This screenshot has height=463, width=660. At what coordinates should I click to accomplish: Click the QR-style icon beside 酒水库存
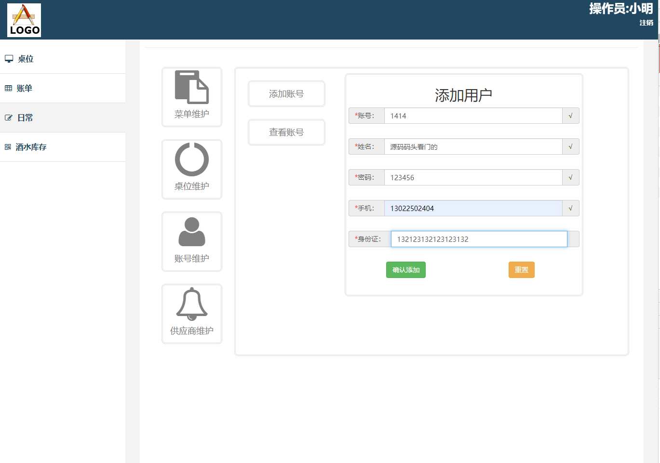coord(8,147)
